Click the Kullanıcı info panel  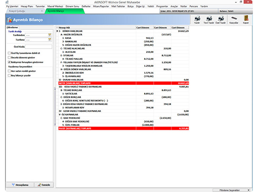point(235,11)
